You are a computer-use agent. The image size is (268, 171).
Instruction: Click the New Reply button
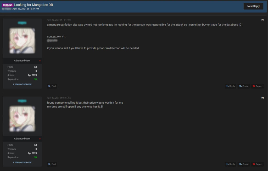coord(253,6)
